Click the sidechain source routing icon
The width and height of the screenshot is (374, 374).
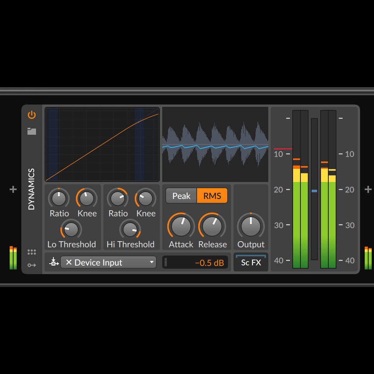pos(54,262)
